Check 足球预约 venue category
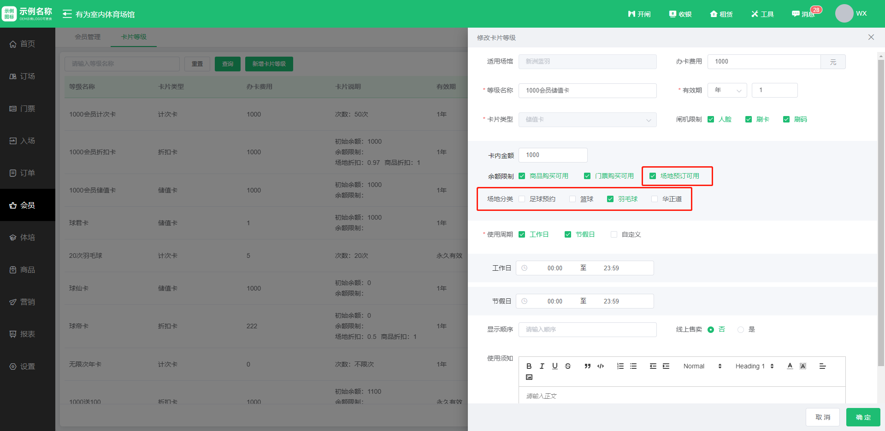 tap(522, 199)
